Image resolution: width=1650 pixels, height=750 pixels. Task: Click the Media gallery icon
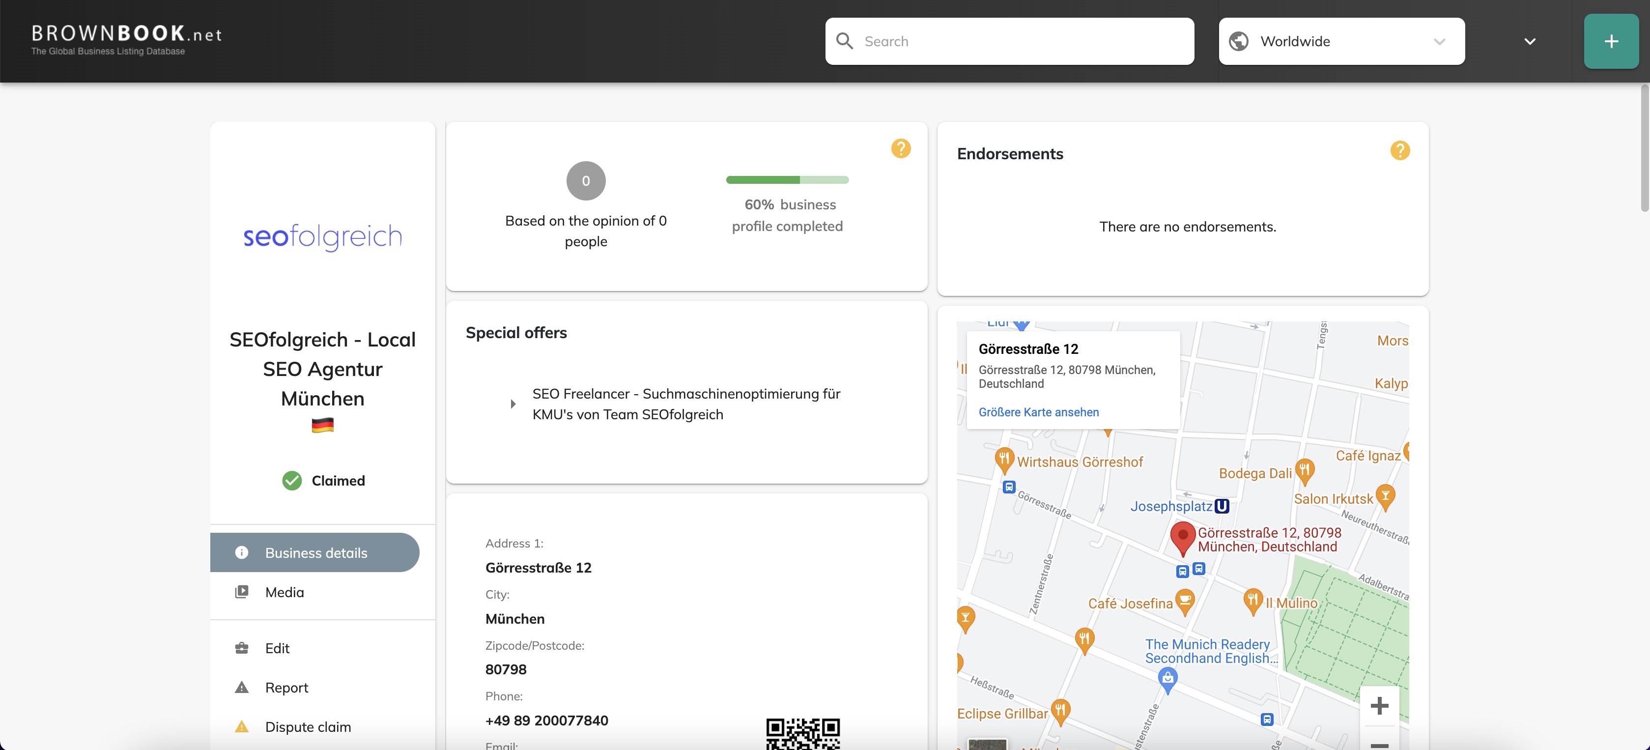(241, 592)
